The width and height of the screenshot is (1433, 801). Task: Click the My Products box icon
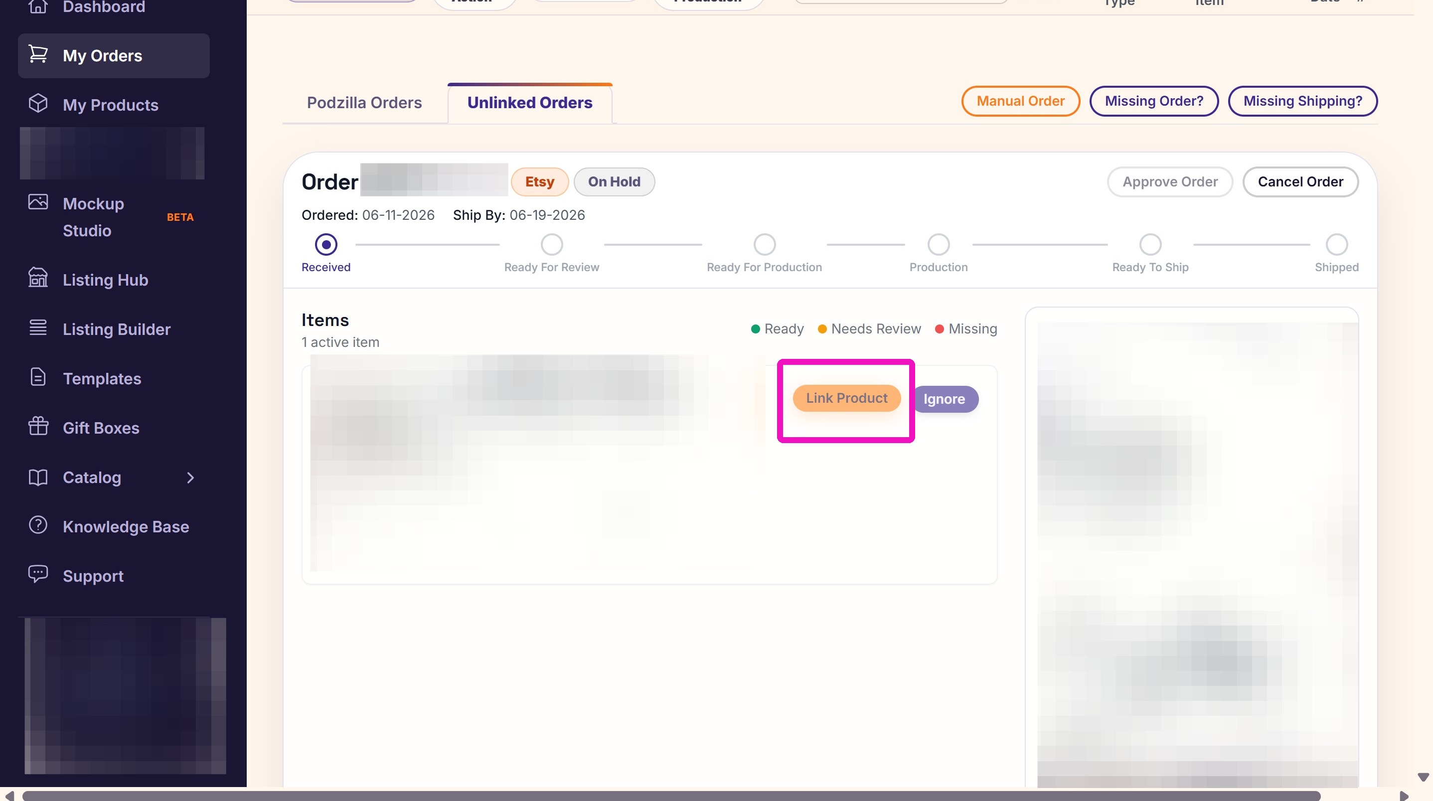[x=38, y=104]
